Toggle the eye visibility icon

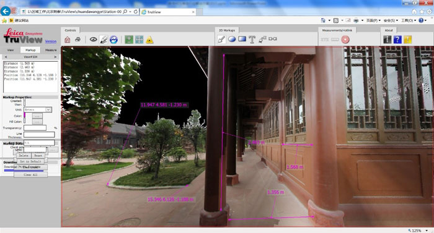(x=93, y=40)
